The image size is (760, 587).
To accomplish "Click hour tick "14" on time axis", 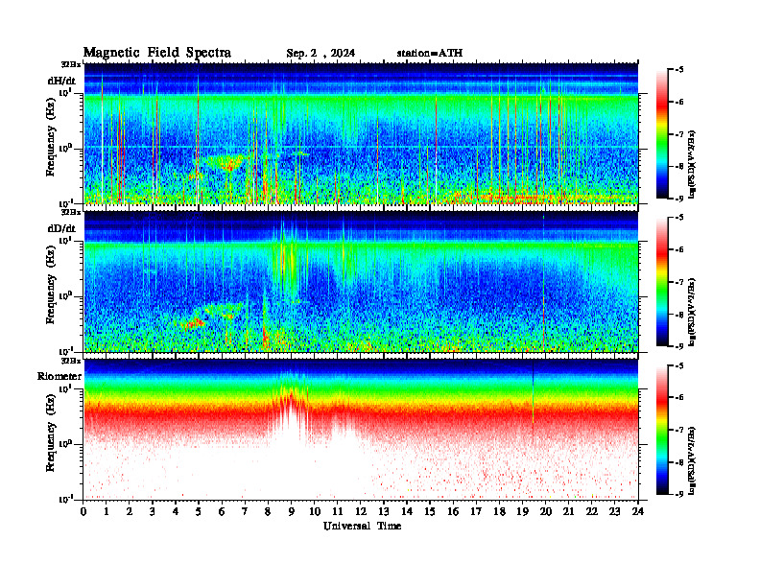I will point(407,512).
